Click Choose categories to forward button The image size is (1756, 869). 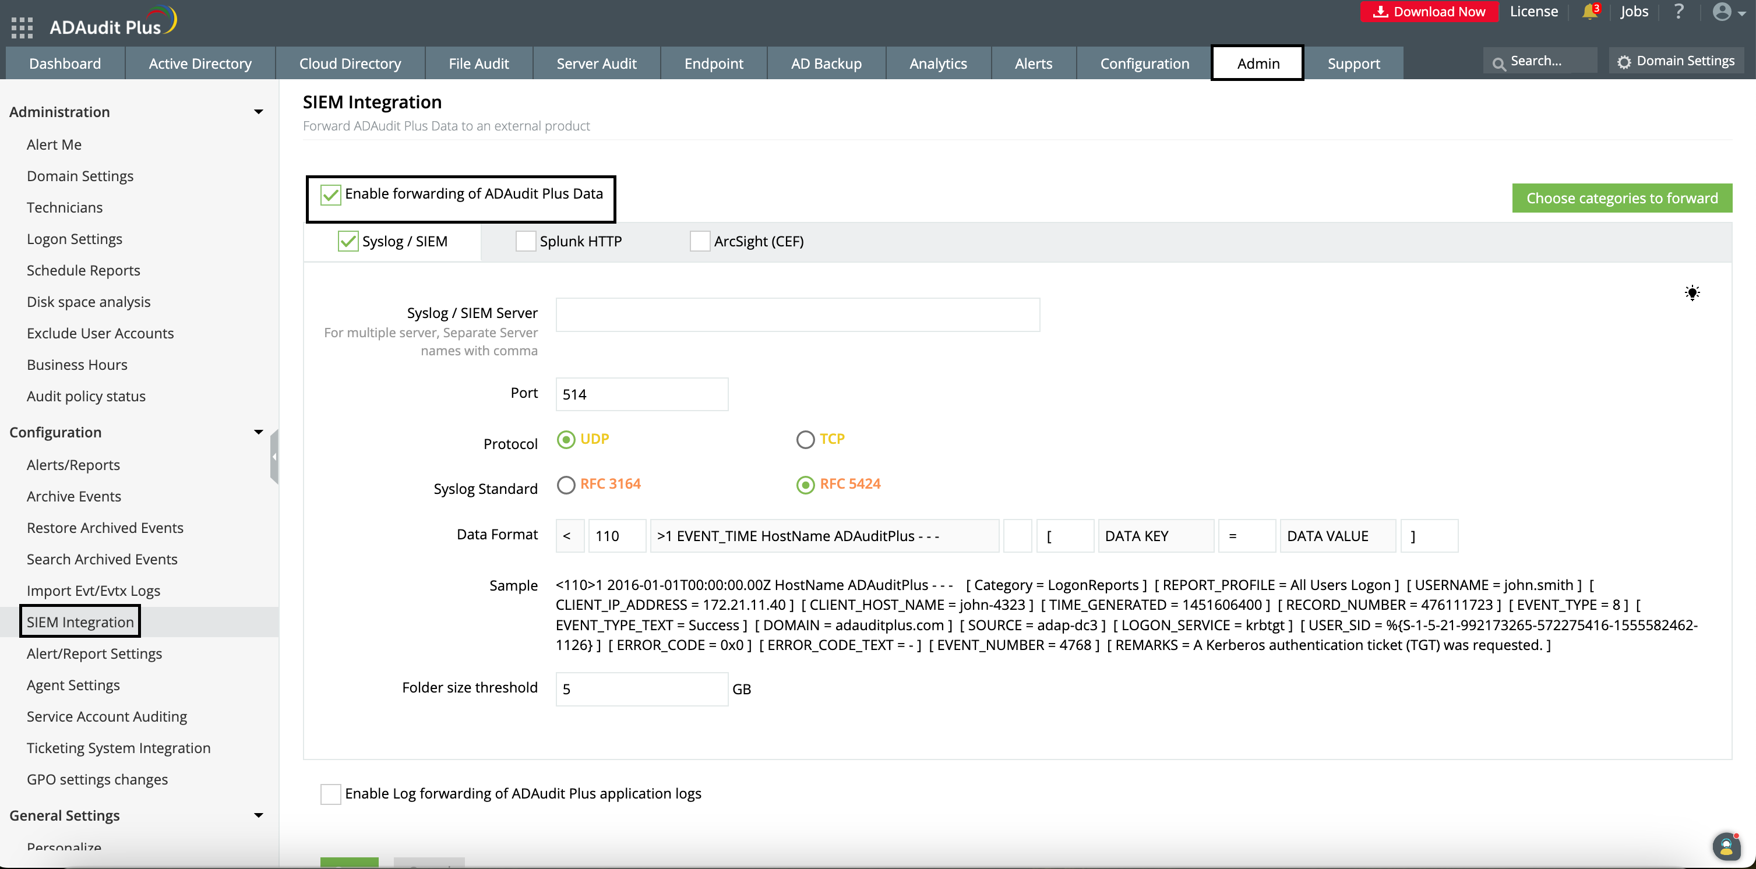coord(1621,199)
